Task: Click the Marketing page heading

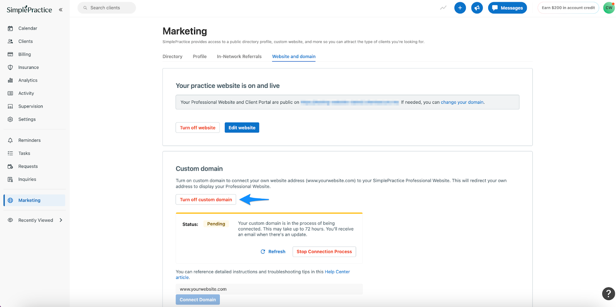Action: [x=185, y=31]
